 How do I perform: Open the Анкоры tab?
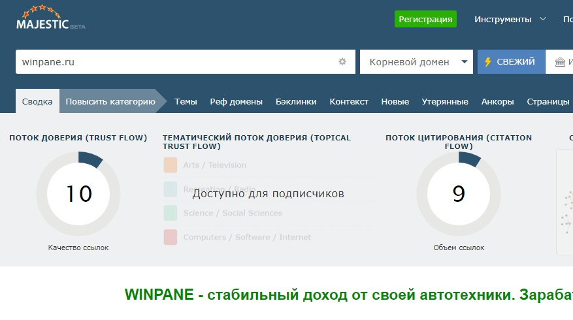click(x=497, y=102)
